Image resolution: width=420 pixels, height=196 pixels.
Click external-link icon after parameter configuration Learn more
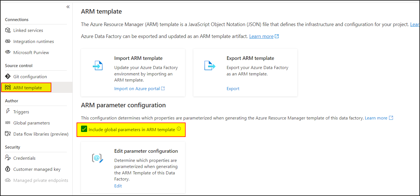point(391,118)
